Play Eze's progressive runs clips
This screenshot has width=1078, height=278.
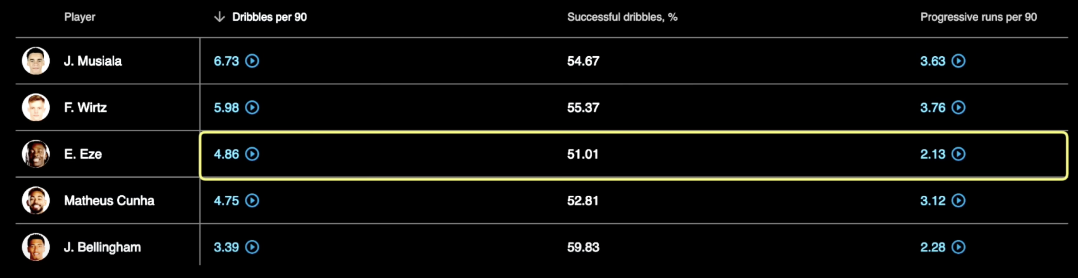click(959, 154)
